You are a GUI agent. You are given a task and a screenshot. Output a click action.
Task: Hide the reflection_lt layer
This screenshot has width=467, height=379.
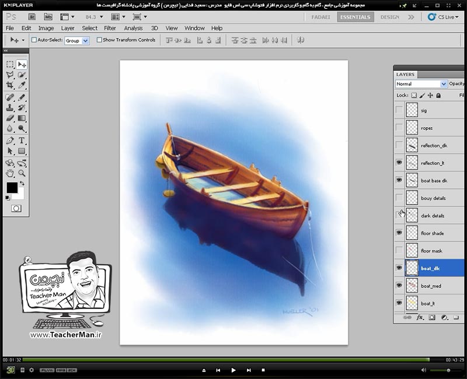point(399,163)
